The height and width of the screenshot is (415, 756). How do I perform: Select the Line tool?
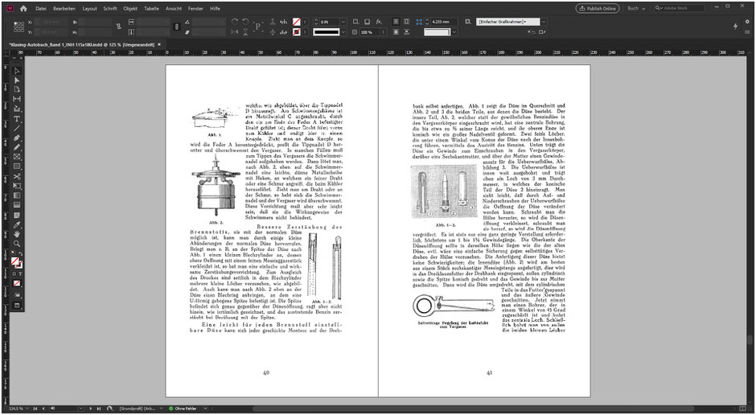(17, 128)
